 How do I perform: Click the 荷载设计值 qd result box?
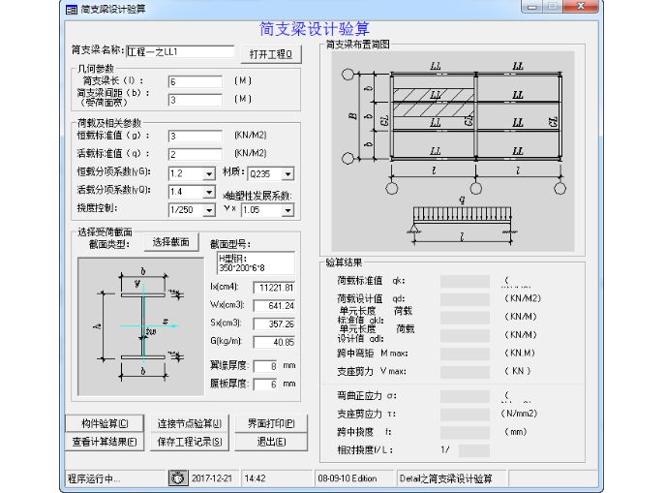[465, 299]
